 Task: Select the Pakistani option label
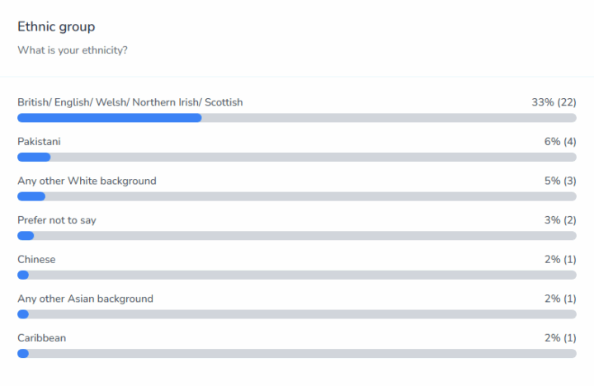(39, 142)
